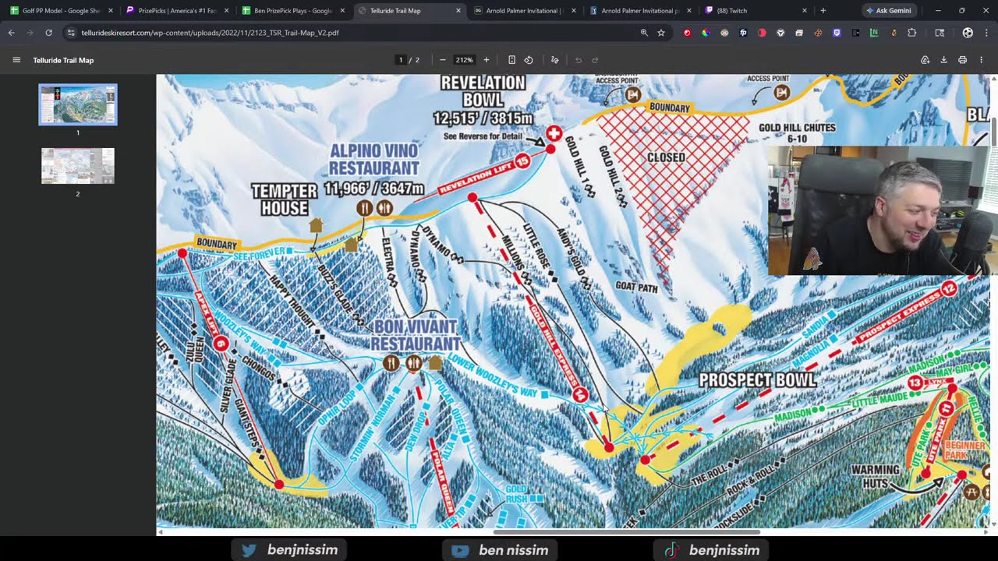The height and width of the screenshot is (561, 998).
Task: Click the PDF page number field
Action: click(x=401, y=60)
